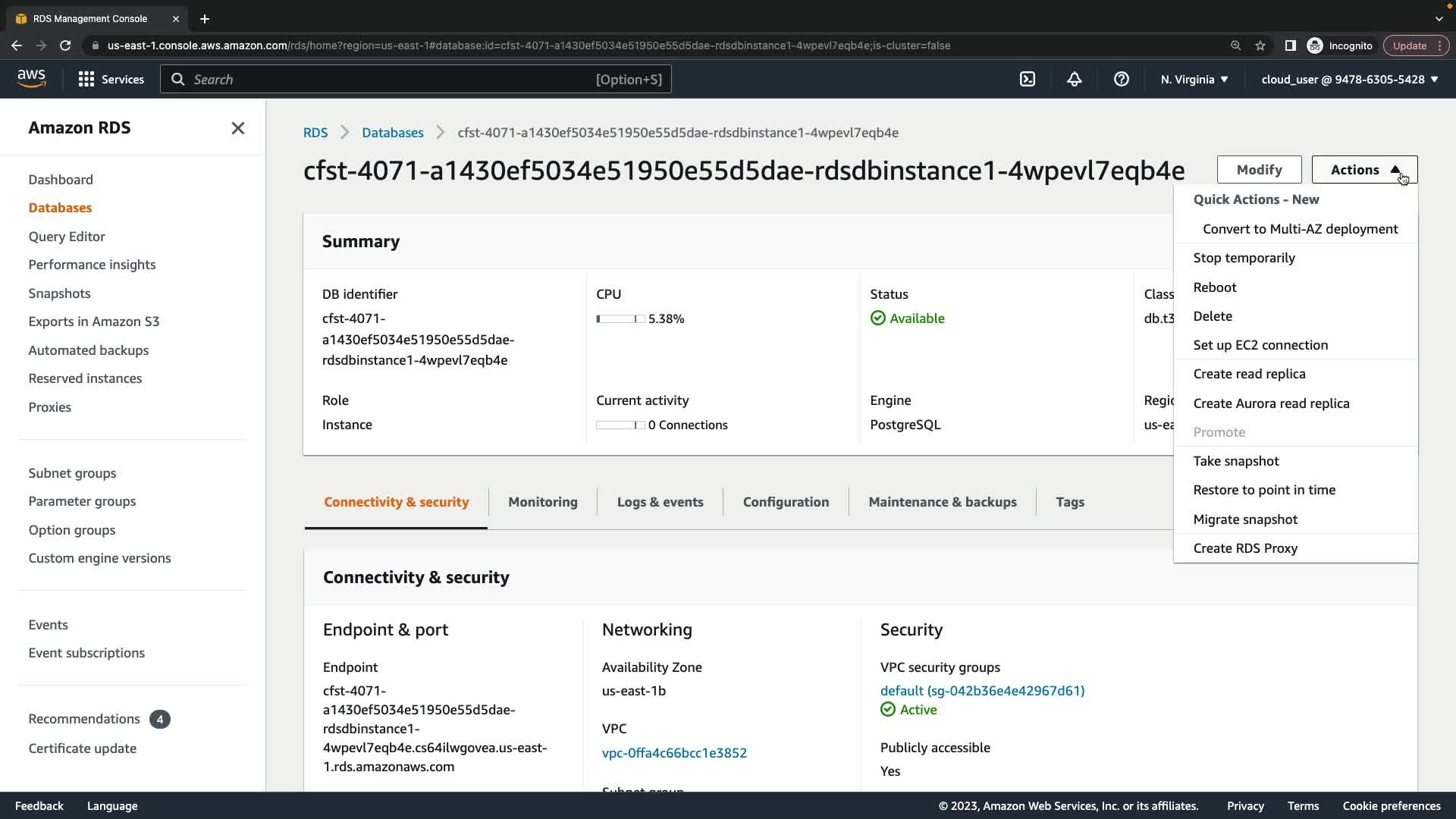The width and height of the screenshot is (1456, 819).
Task: Open the help question mark icon
Action: pos(1122,79)
